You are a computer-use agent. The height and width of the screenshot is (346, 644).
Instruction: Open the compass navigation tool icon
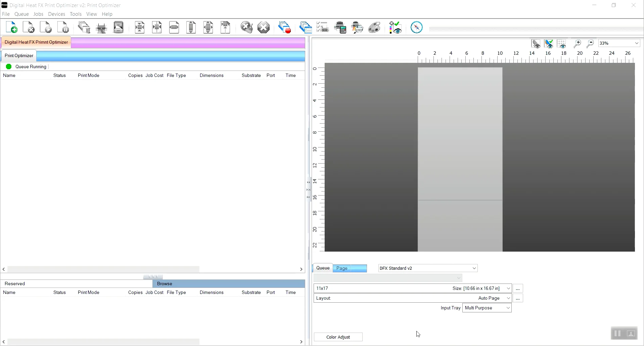416,27
